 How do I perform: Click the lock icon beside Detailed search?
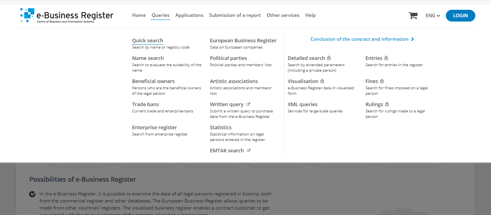[329, 58]
